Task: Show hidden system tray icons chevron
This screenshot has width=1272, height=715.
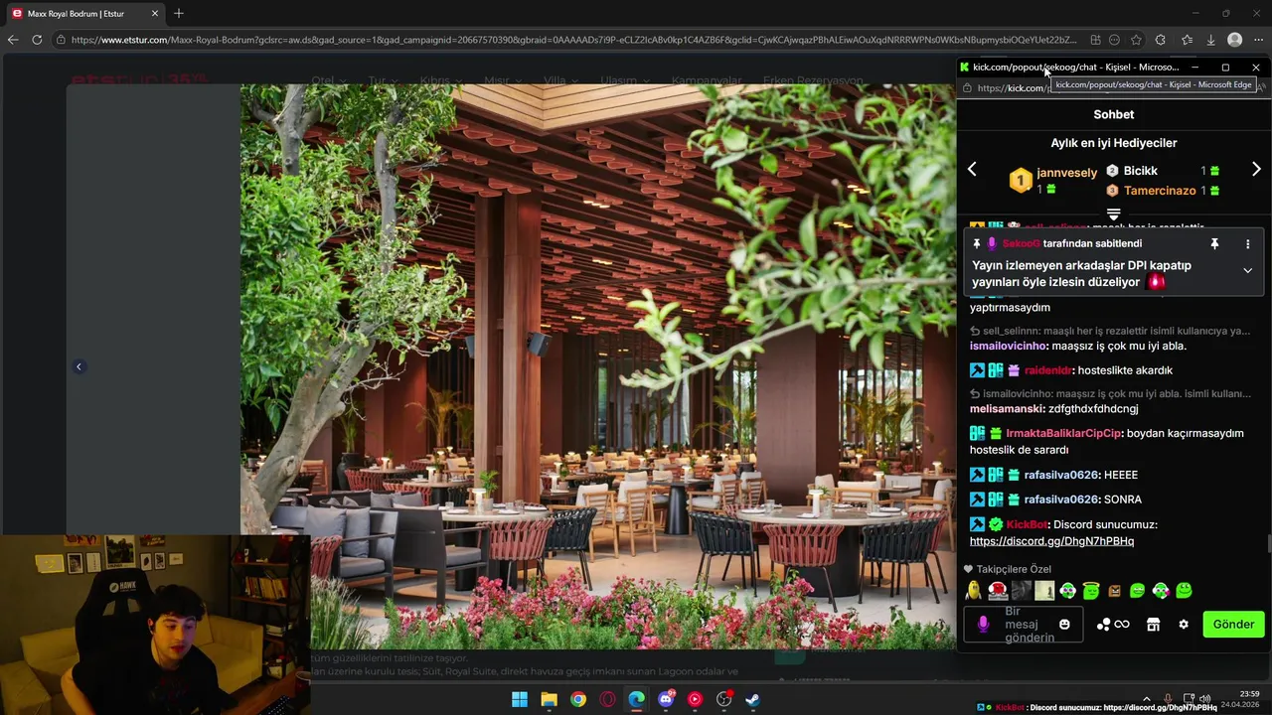Action: [1146, 699]
